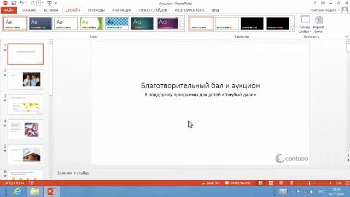Expand the themes gallery More arrow
The image size is (350, 197).
click(x=183, y=29)
